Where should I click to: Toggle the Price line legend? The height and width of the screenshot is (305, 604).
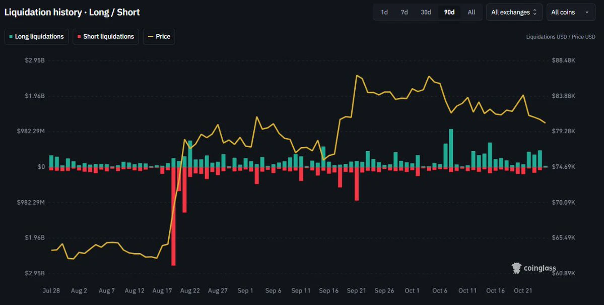159,37
